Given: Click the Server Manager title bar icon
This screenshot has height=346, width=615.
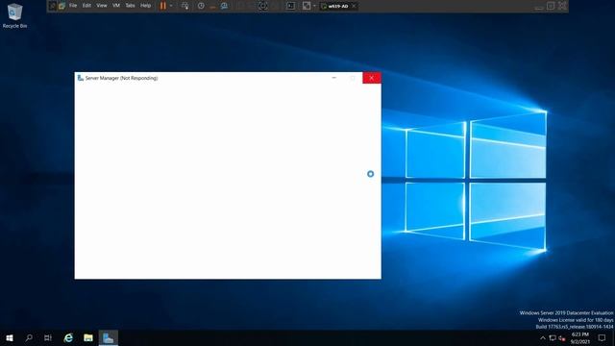Looking at the screenshot, I should pos(80,78).
